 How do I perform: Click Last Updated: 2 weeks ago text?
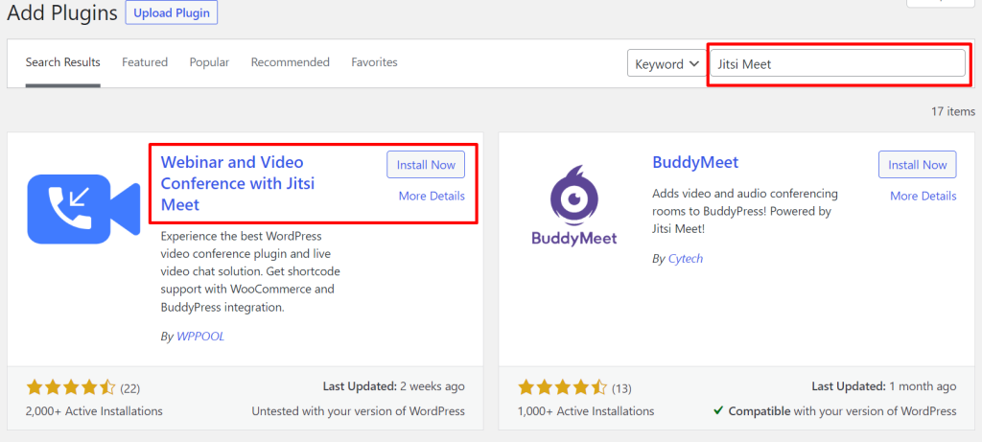(x=394, y=386)
